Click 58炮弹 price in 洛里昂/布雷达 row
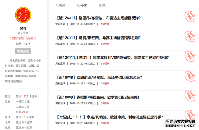The width and height of the screenshot is (199, 130). pyautogui.click(x=105, y=24)
